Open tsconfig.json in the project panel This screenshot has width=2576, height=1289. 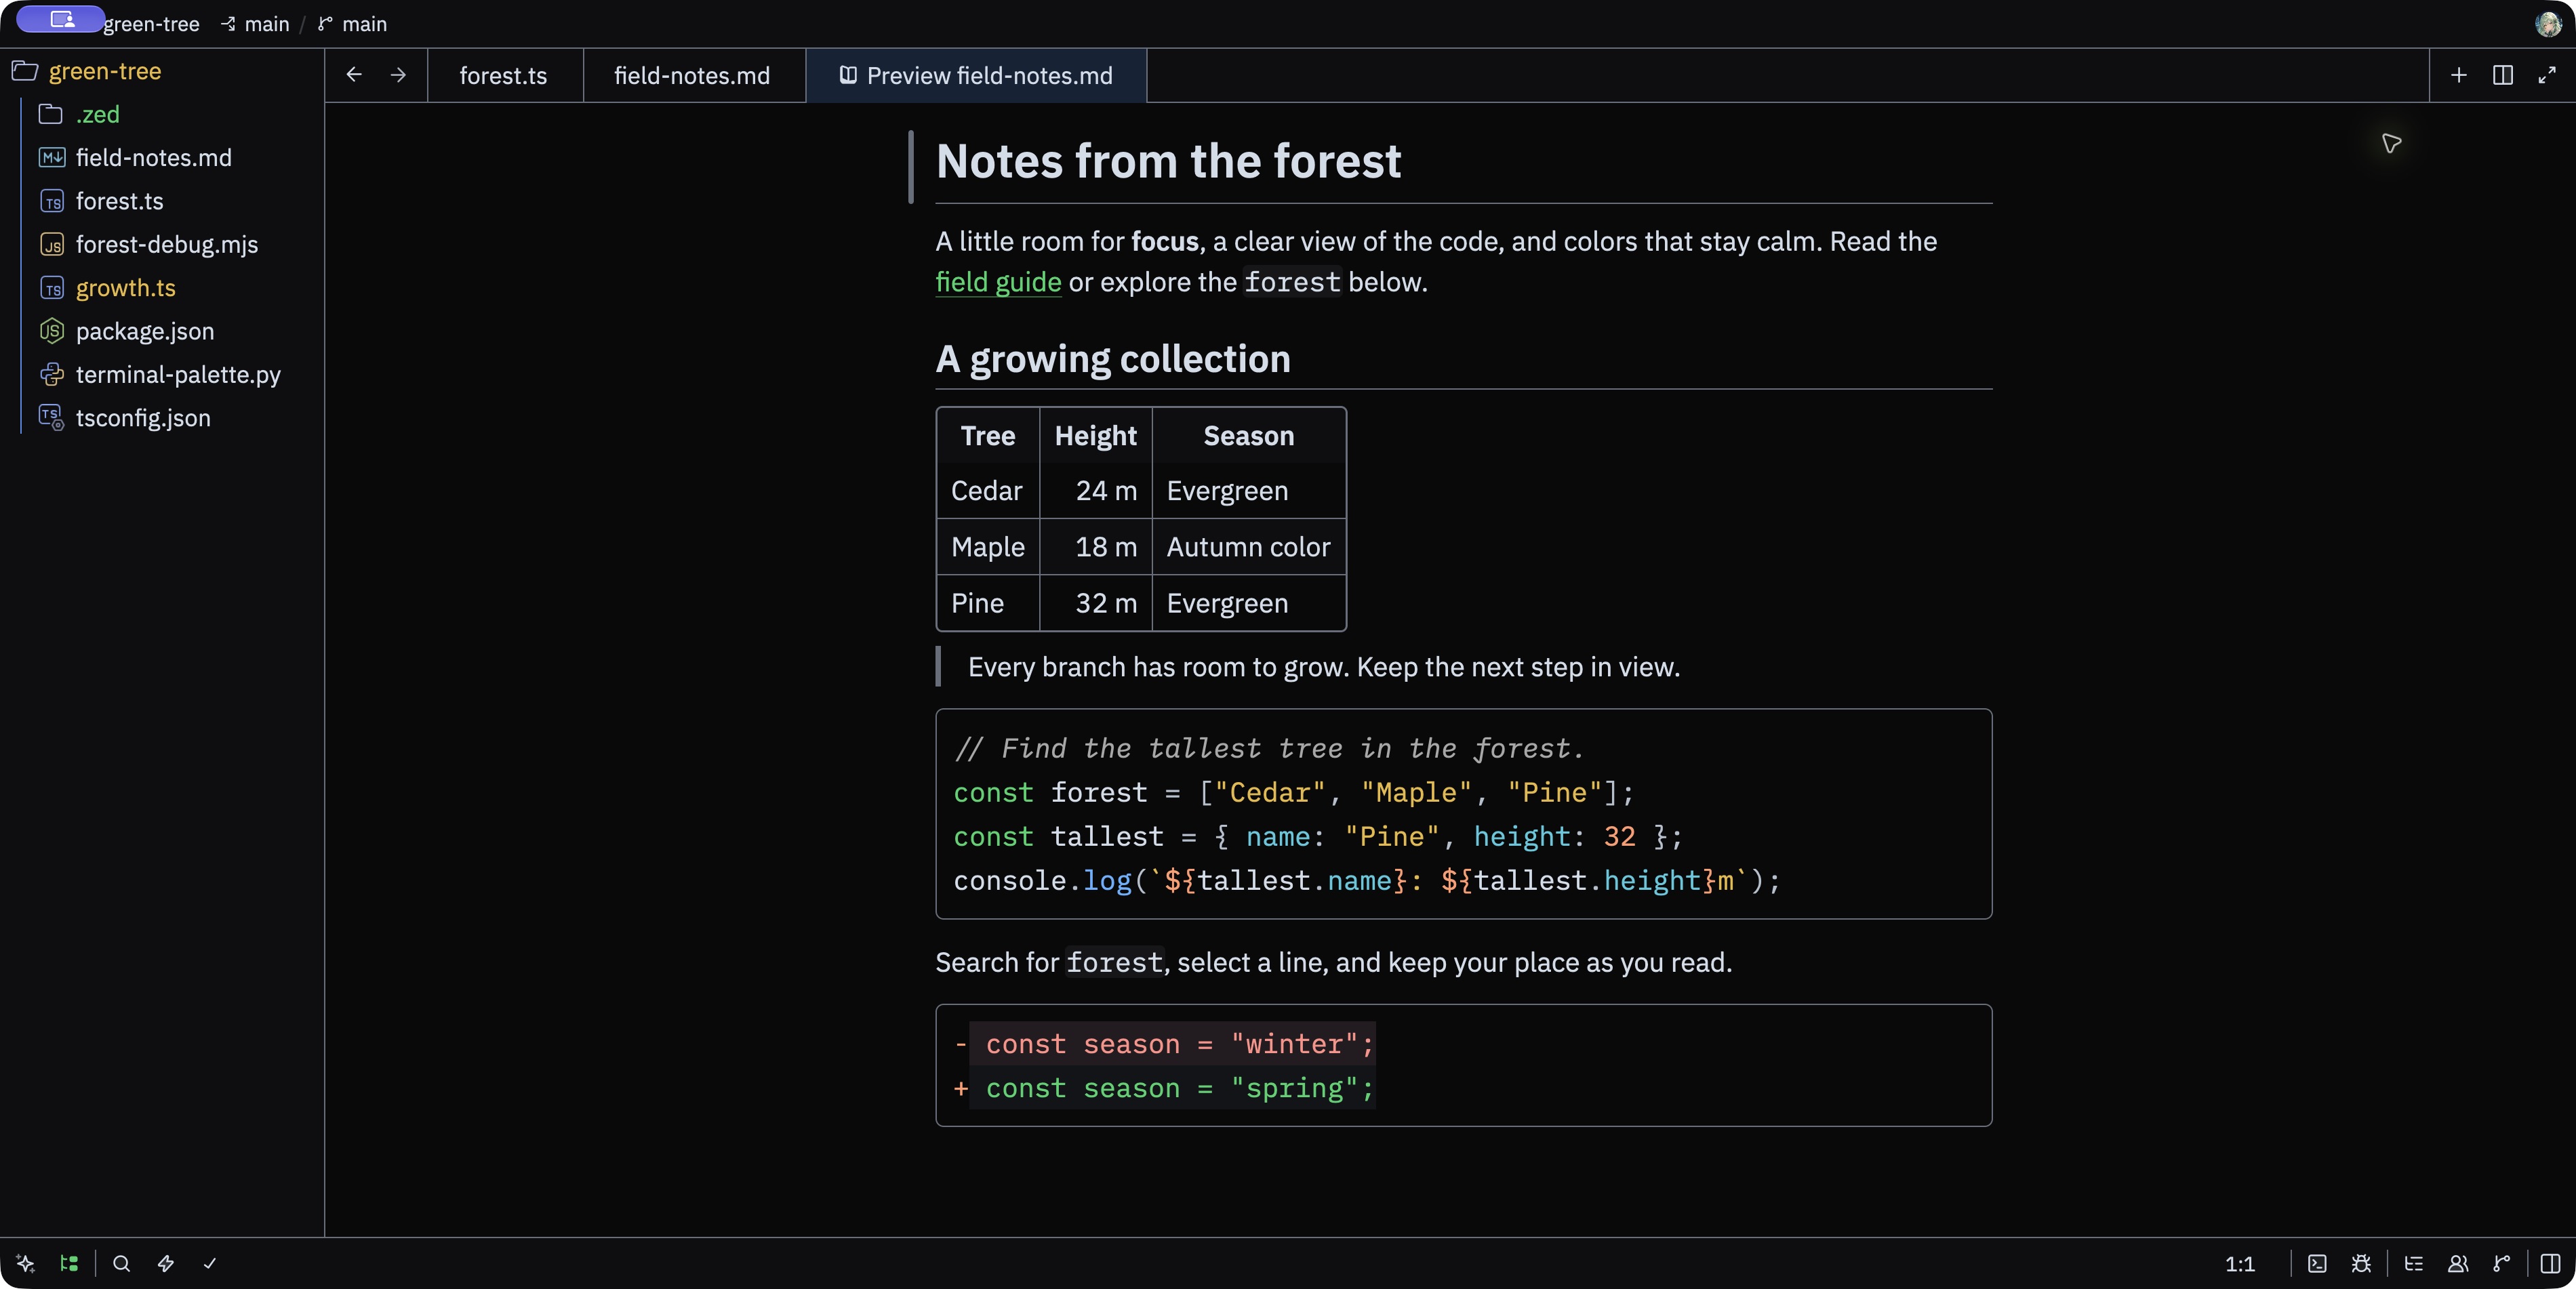[143, 418]
